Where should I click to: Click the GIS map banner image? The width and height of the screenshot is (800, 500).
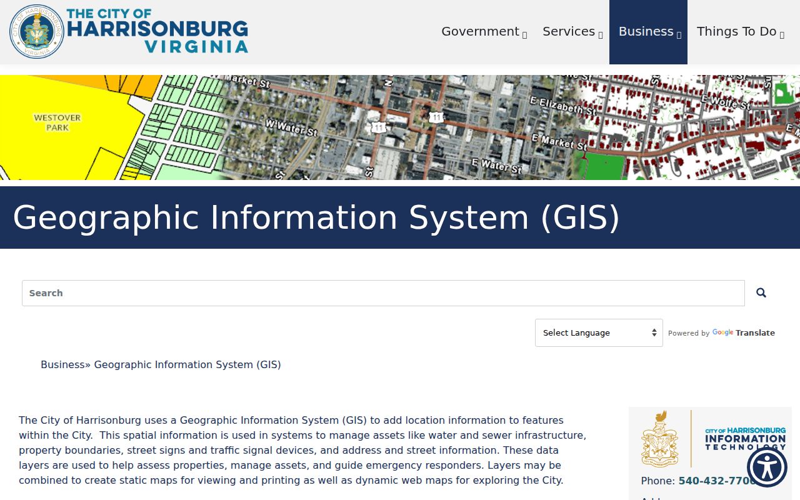point(400,127)
